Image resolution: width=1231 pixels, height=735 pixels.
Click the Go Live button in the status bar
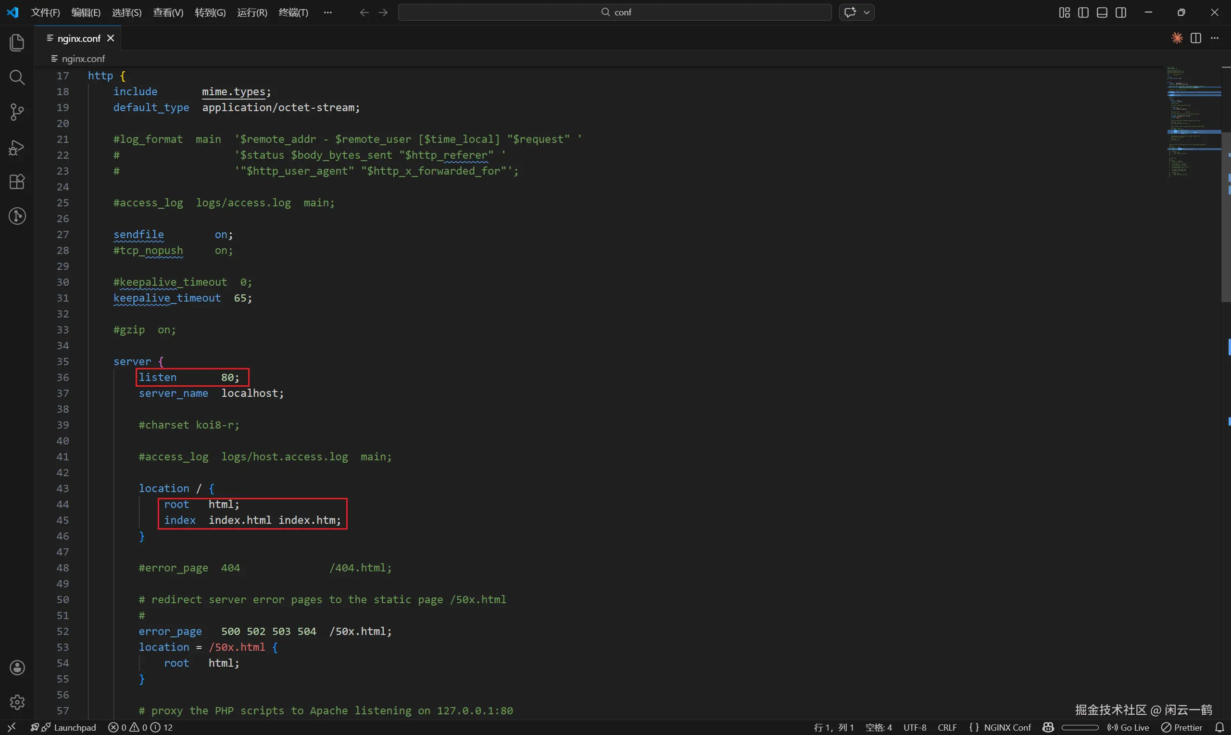click(1129, 727)
